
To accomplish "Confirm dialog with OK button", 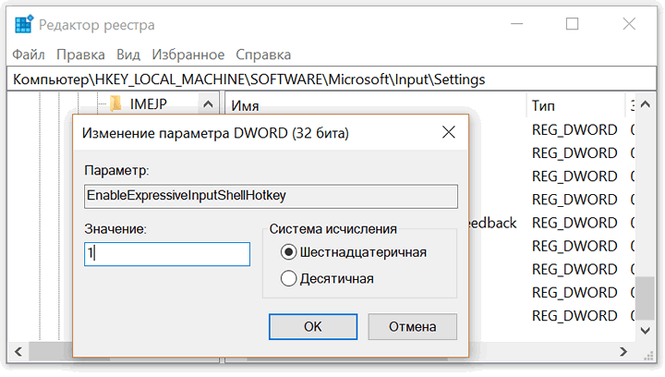I will [x=313, y=326].
